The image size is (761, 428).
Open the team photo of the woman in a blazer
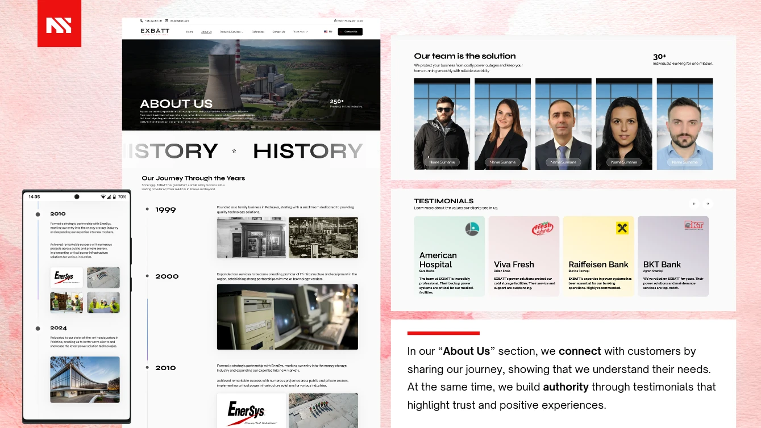pyautogui.click(x=503, y=124)
